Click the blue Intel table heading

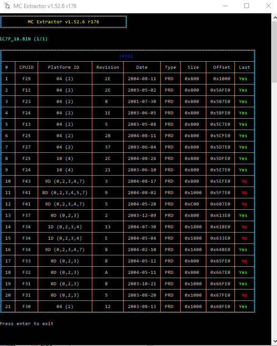click(126, 56)
